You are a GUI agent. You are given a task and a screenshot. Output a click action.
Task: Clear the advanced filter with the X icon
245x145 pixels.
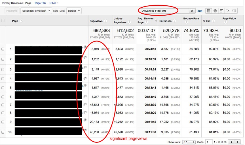coord(192,11)
